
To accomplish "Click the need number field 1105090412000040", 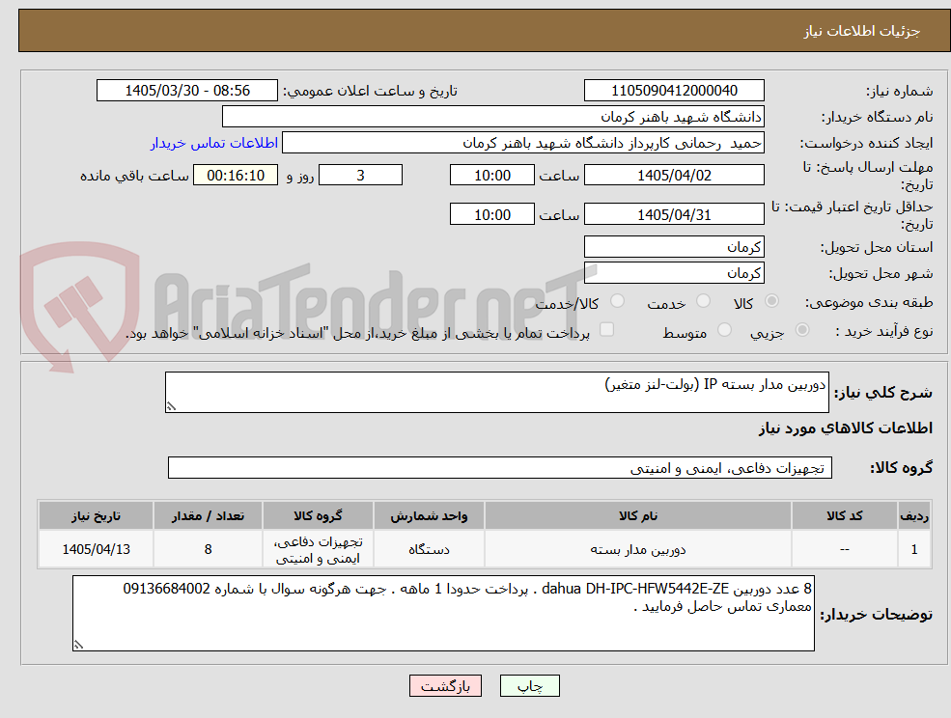I will 674,91.
